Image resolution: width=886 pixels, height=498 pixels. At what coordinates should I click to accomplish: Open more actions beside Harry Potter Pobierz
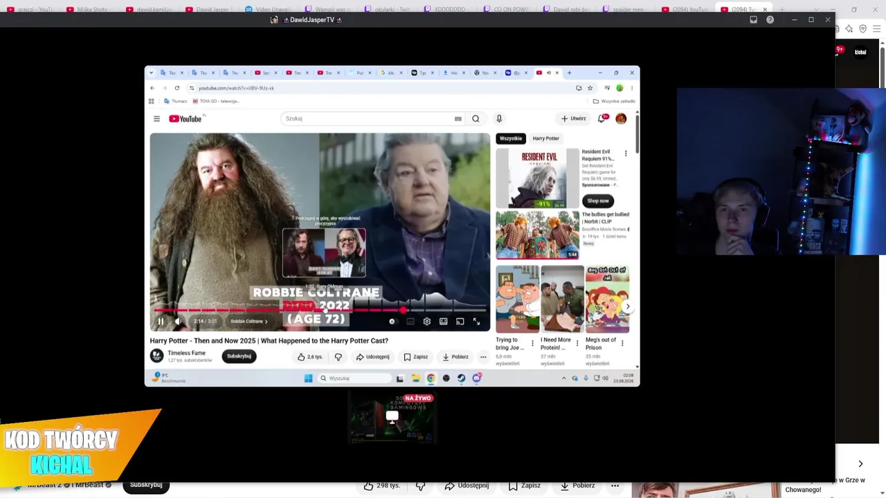point(483,357)
